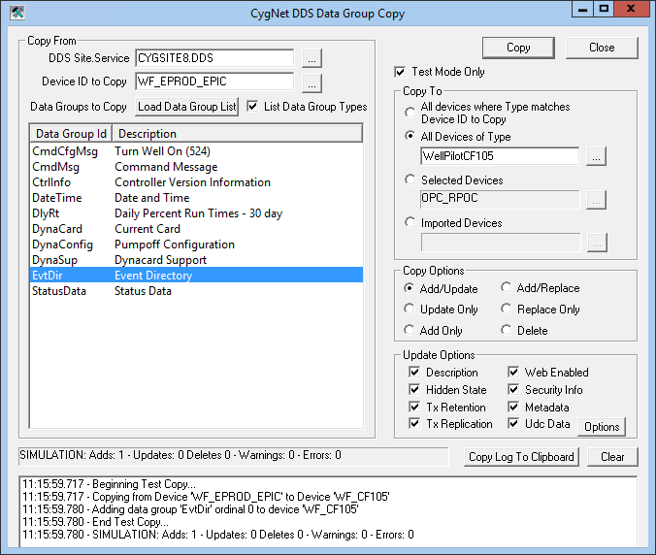Image resolution: width=656 pixels, height=555 pixels.
Task: Clear the log output
Action: coord(612,457)
